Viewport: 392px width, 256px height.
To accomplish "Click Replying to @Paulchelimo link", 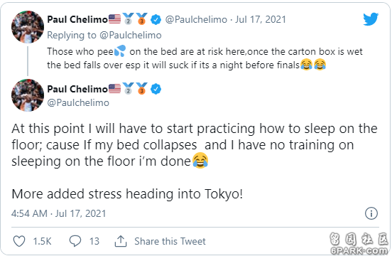I will point(104,35).
